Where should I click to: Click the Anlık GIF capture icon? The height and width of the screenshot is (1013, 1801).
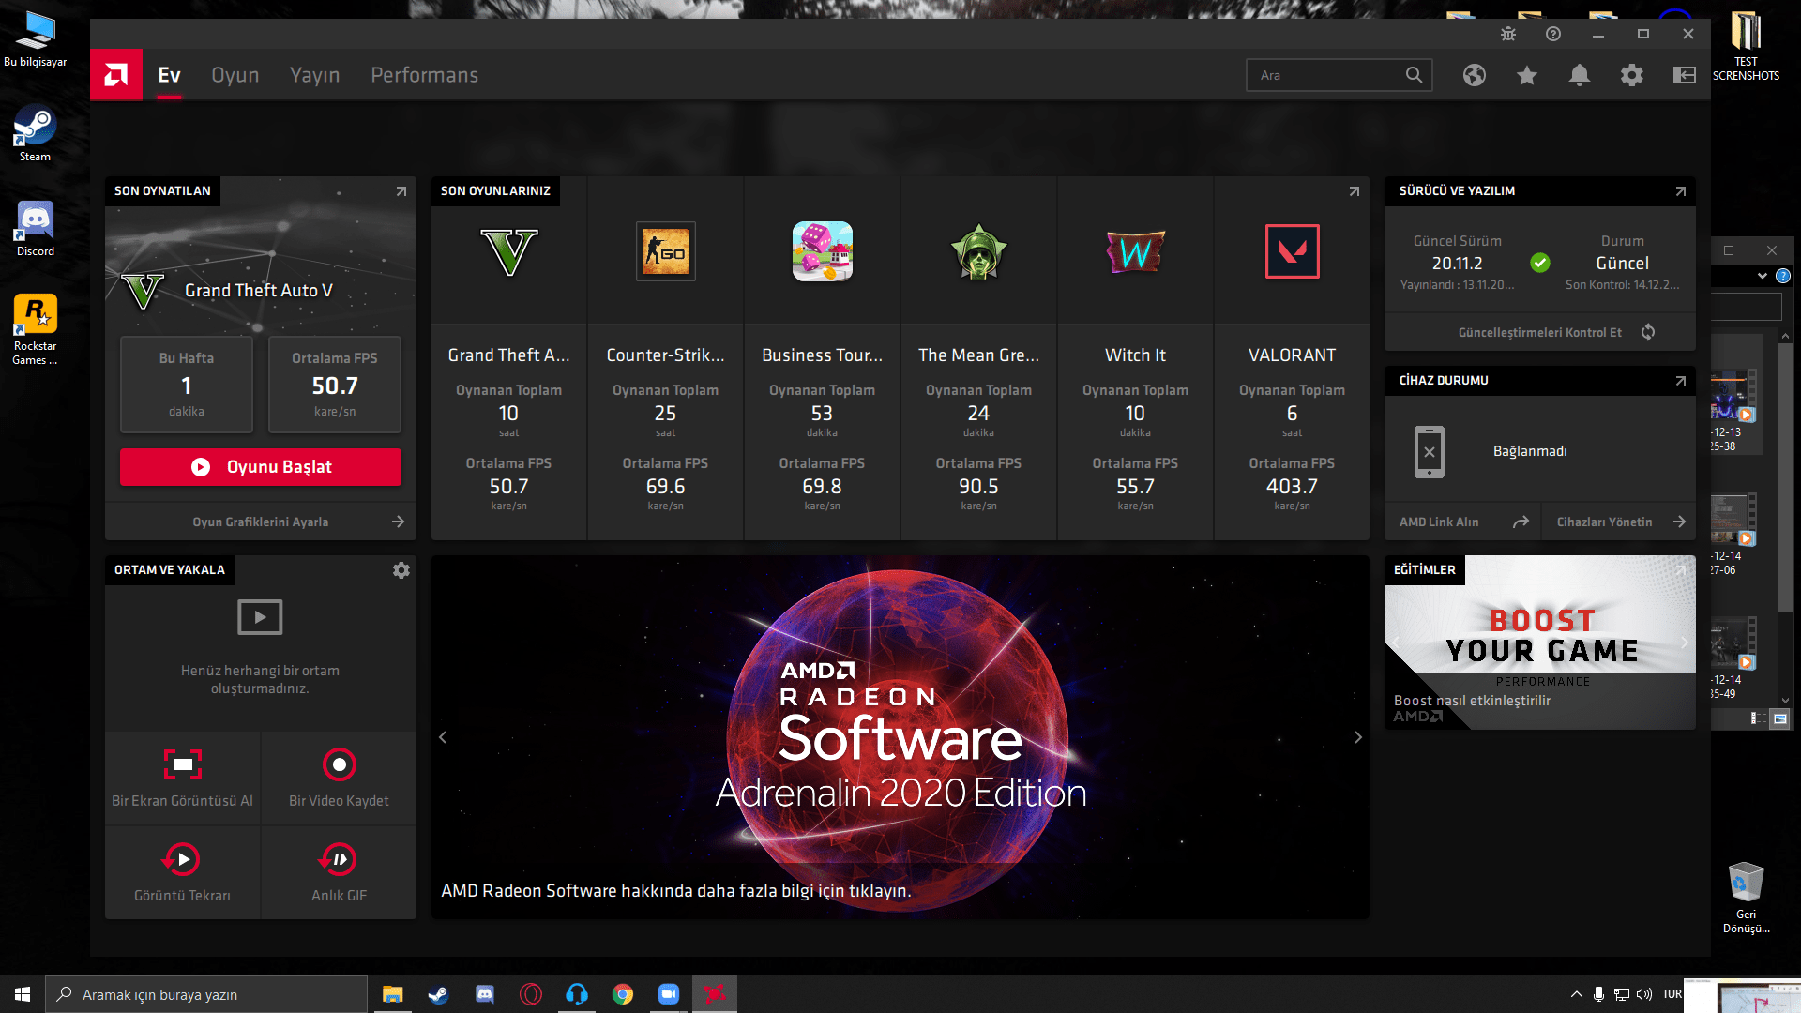coord(339,859)
